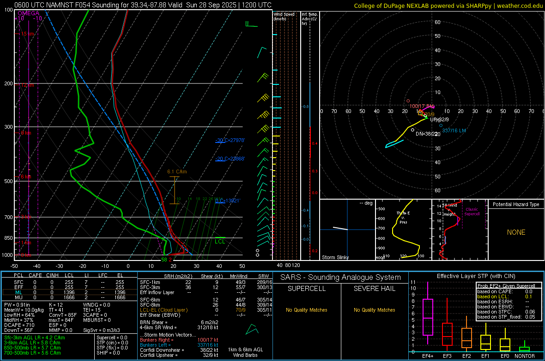
Task: Click the SFC-1km shear row
Action: tap(206, 282)
